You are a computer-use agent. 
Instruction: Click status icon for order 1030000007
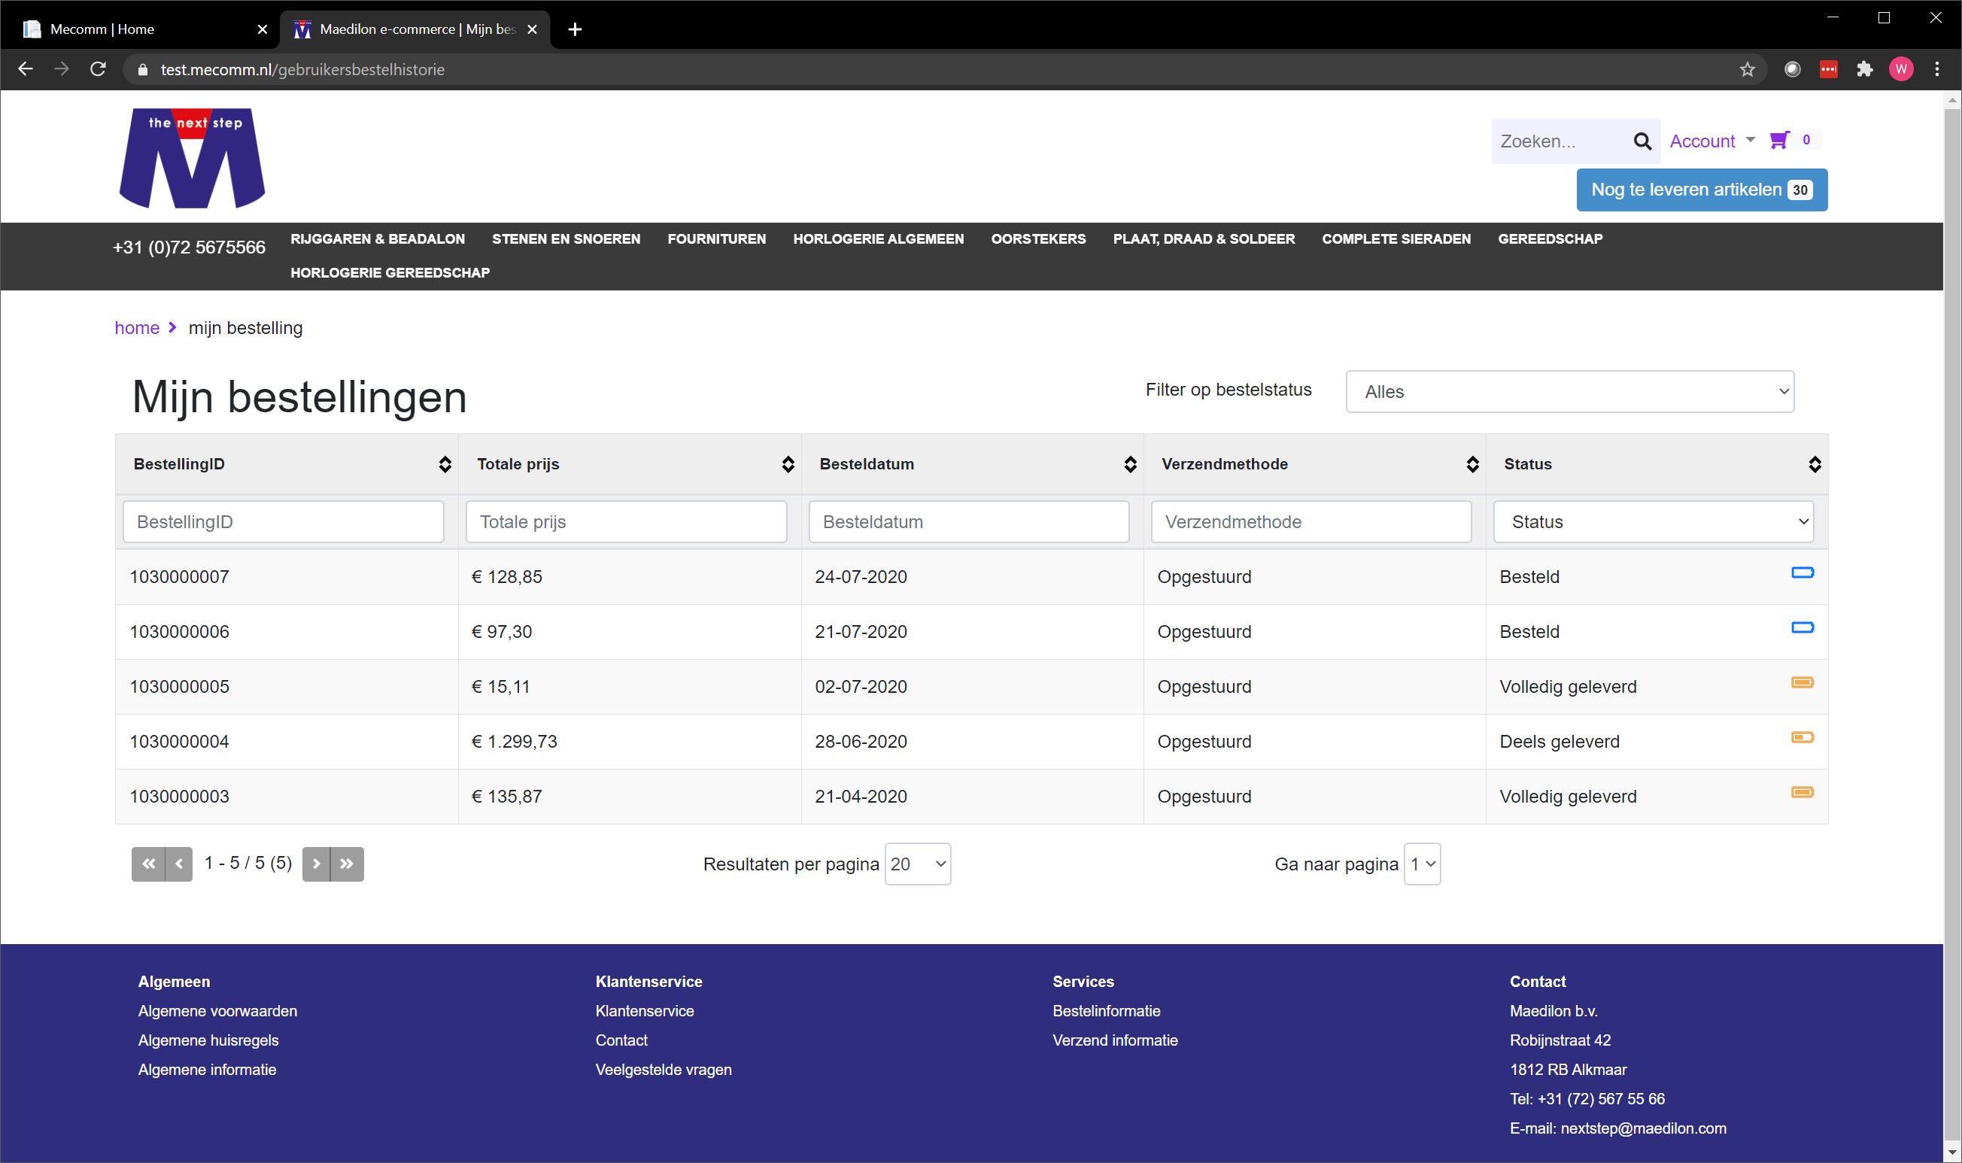point(1803,573)
